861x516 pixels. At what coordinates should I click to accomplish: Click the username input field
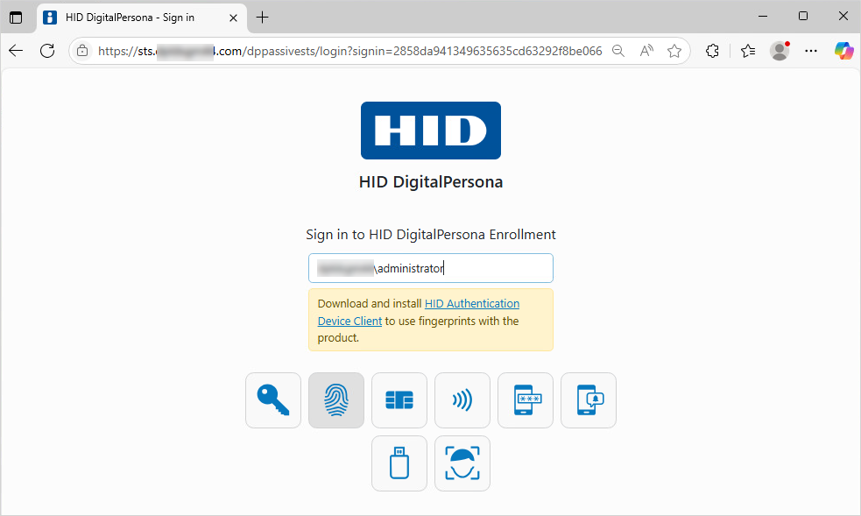click(x=430, y=268)
